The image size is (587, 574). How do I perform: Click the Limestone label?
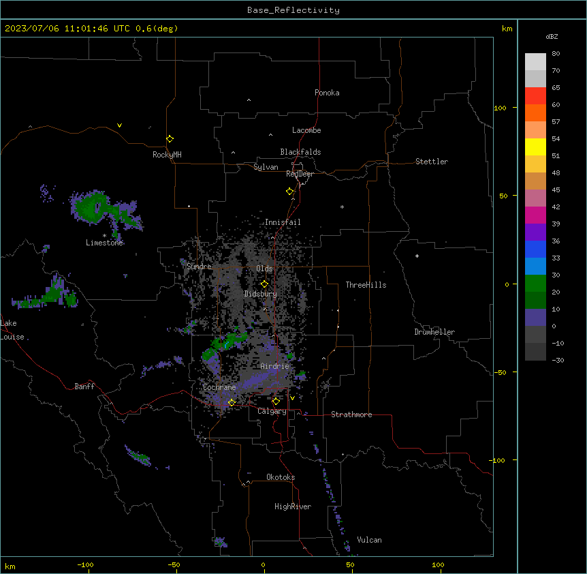click(x=104, y=243)
